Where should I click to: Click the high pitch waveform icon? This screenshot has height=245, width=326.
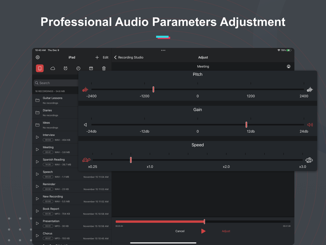click(x=310, y=90)
